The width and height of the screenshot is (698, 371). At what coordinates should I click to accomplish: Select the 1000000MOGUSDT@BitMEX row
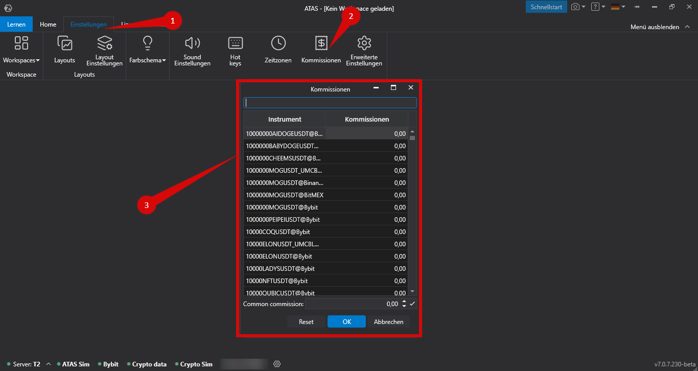(325, 195)
